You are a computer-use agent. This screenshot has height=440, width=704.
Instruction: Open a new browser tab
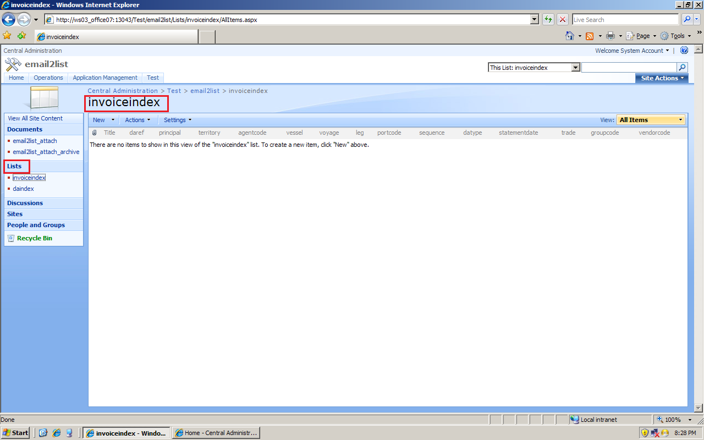[207, 37]
